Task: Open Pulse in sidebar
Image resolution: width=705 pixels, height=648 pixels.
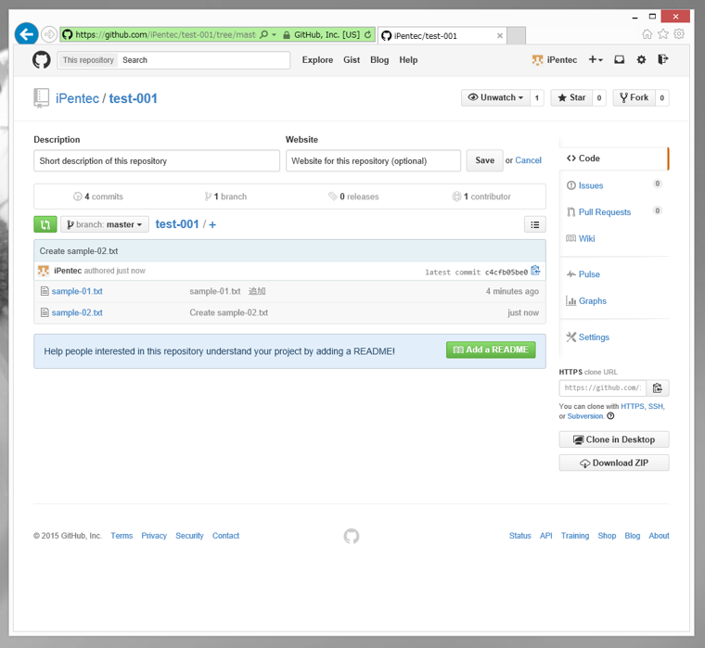Action: coord(589,274)
